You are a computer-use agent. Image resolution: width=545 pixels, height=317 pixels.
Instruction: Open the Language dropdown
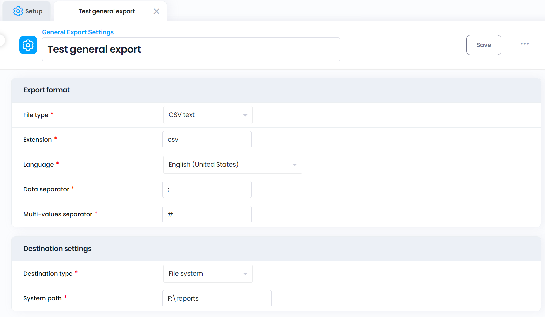tap(233, 165)
